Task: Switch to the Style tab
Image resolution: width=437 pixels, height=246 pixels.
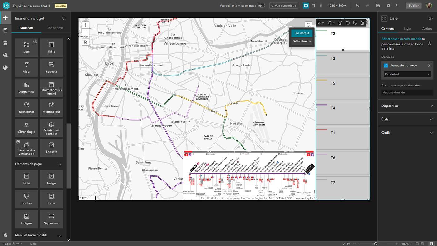Action: 407,29
